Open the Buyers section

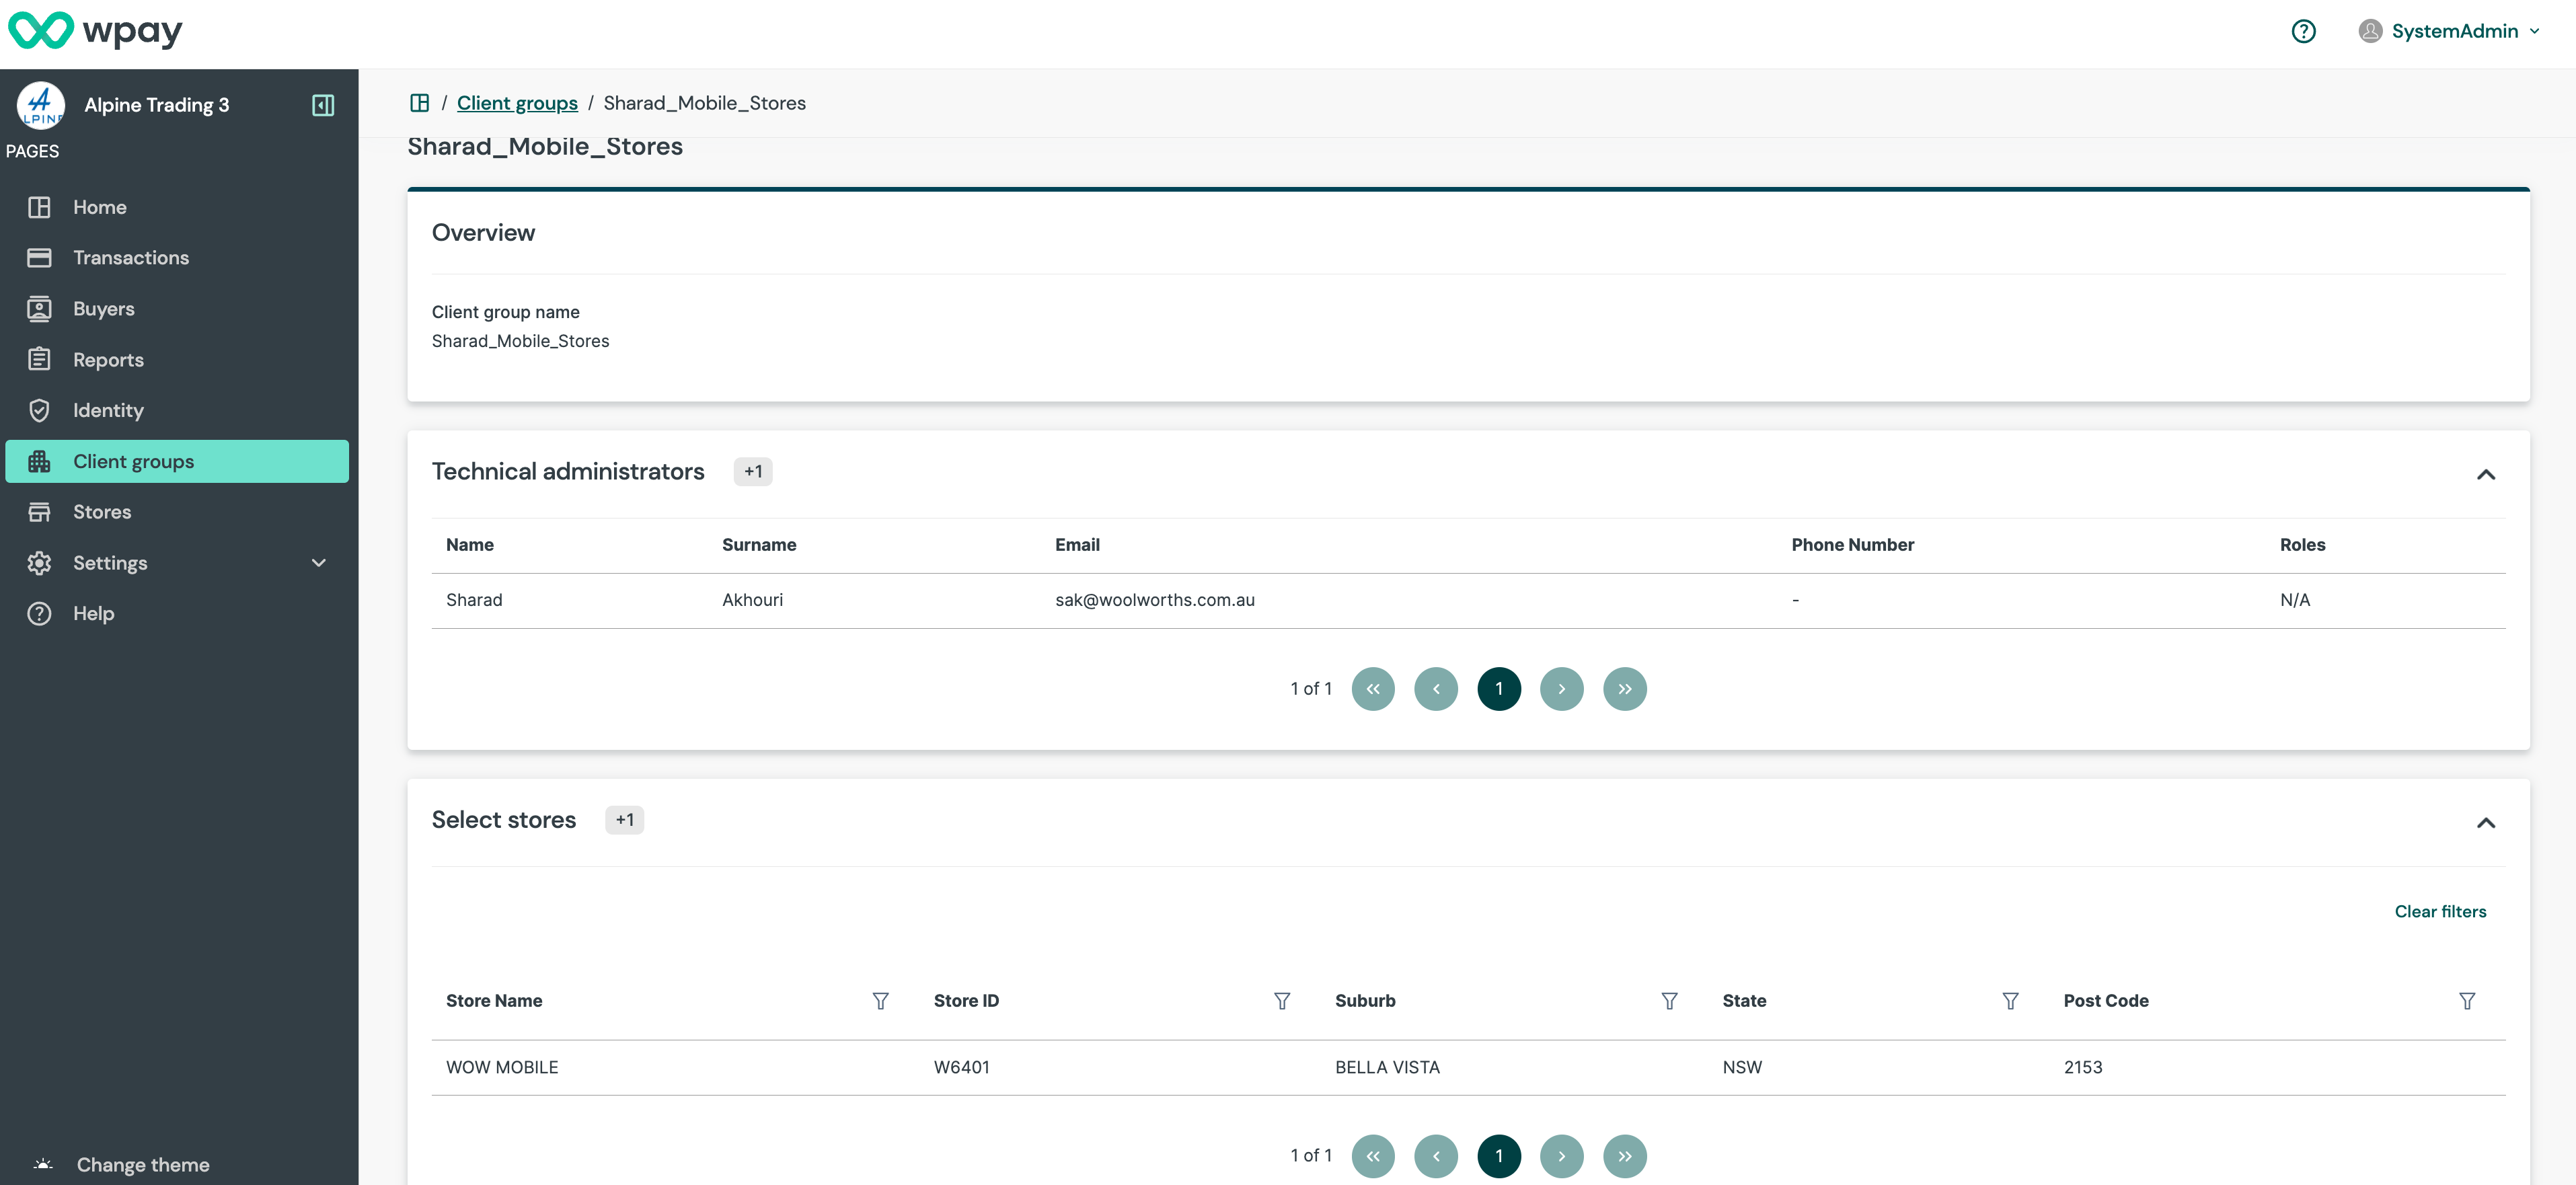point(104,308)
